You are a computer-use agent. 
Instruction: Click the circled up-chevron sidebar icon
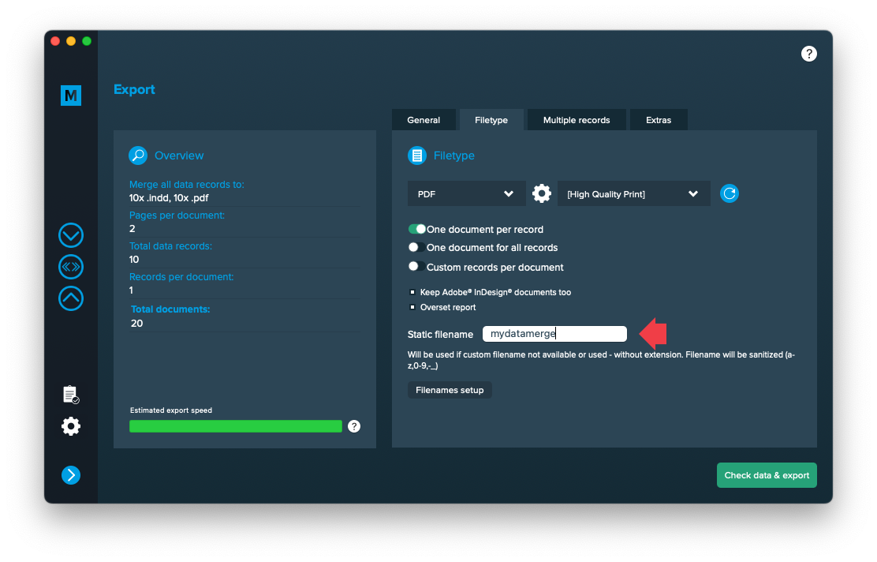click(71, 298)
